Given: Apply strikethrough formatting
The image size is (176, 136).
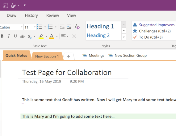Looking at the screenshot, I should pos(22,36).
